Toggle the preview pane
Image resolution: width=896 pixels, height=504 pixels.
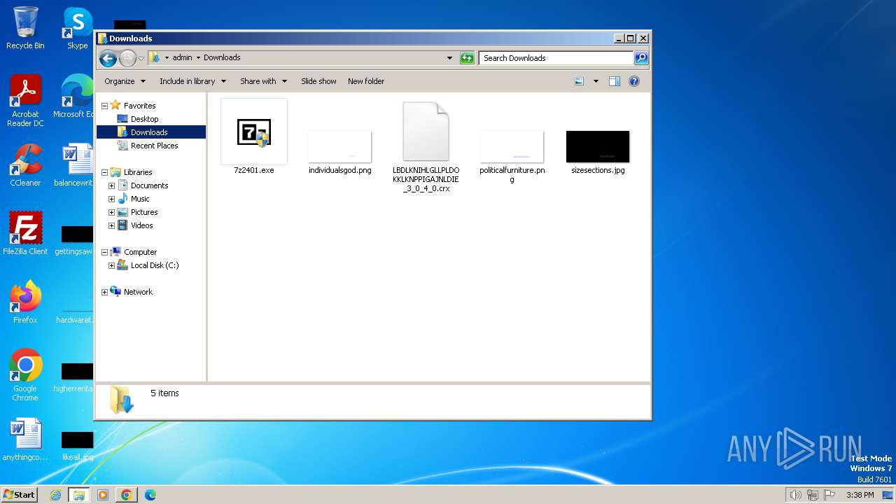click(615, 81)
